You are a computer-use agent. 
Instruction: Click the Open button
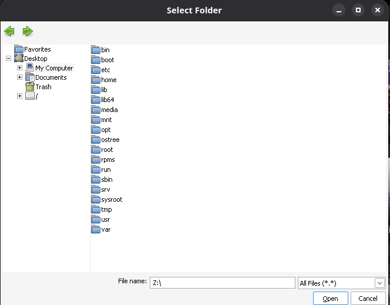[x=330, y=299]
